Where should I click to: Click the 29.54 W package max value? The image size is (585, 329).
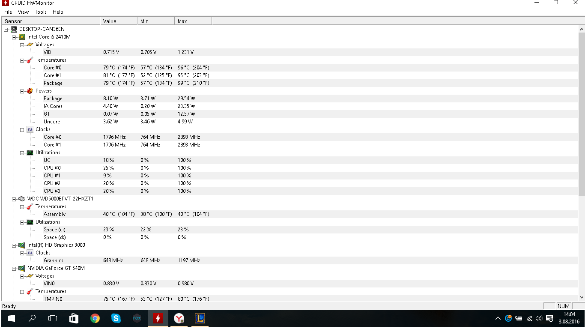tap(187, 99)
